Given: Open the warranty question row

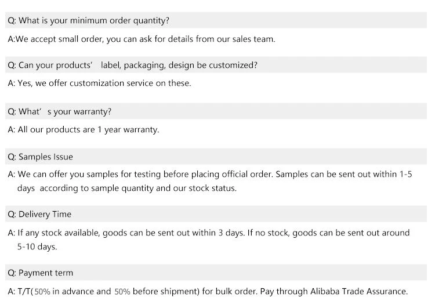Looking at the screenshot, I should coord(216,111).
